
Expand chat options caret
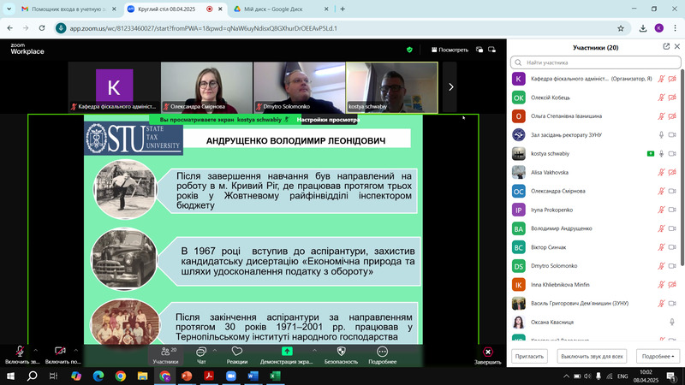[215, 351]
